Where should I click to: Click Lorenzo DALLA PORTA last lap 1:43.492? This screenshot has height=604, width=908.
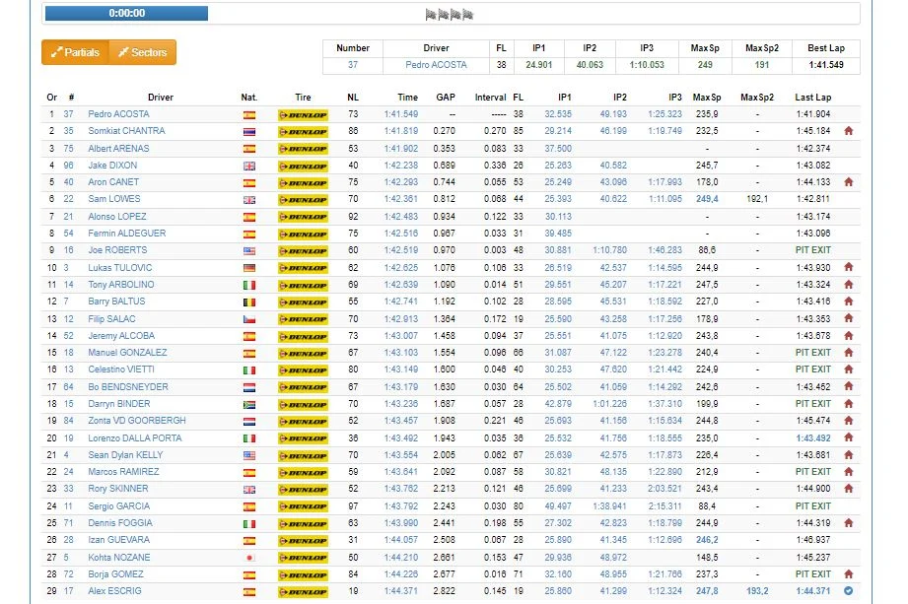[x=813, y=437]
